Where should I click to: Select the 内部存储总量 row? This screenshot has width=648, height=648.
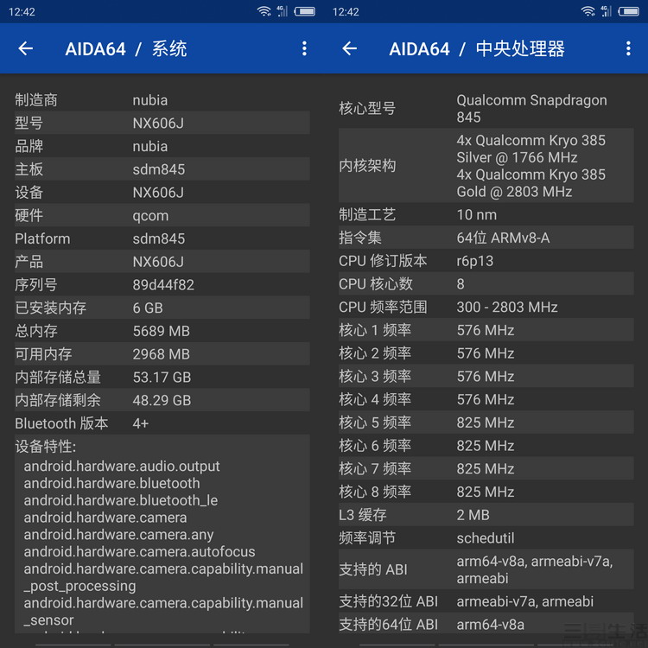click(162, 378)
